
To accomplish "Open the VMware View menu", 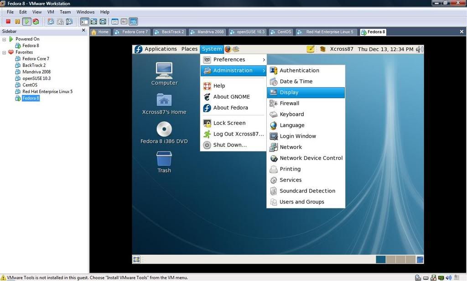I will pos(37,12).
